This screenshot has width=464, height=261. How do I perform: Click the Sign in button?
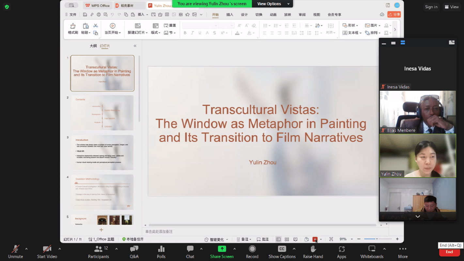coord(431,7)
